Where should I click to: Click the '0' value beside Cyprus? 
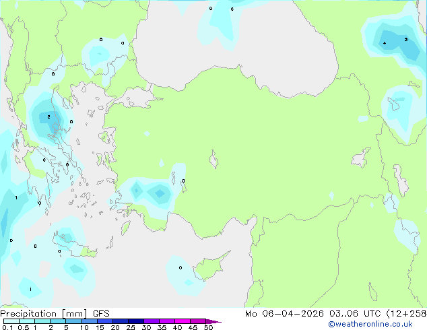tap(180, 267)
